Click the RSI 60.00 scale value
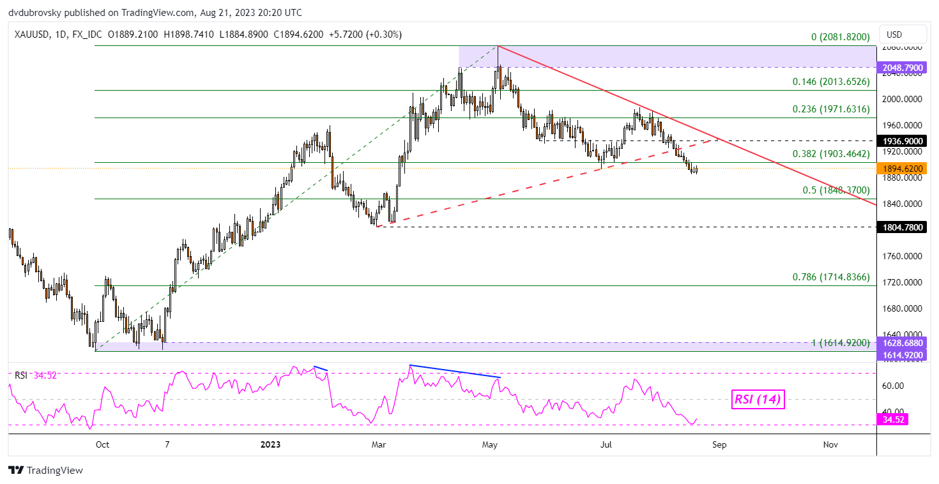The image size is (939, 484). tap(893, 386)
